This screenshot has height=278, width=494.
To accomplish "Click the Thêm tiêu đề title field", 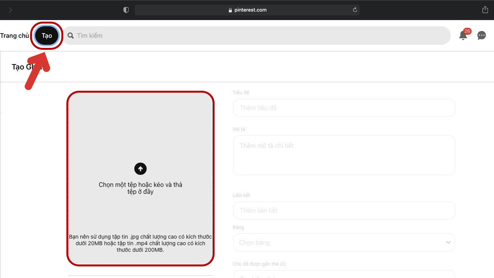I will click(344, 108).
